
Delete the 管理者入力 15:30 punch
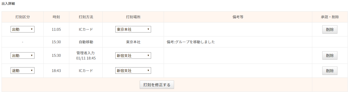(x=330, y=55)
